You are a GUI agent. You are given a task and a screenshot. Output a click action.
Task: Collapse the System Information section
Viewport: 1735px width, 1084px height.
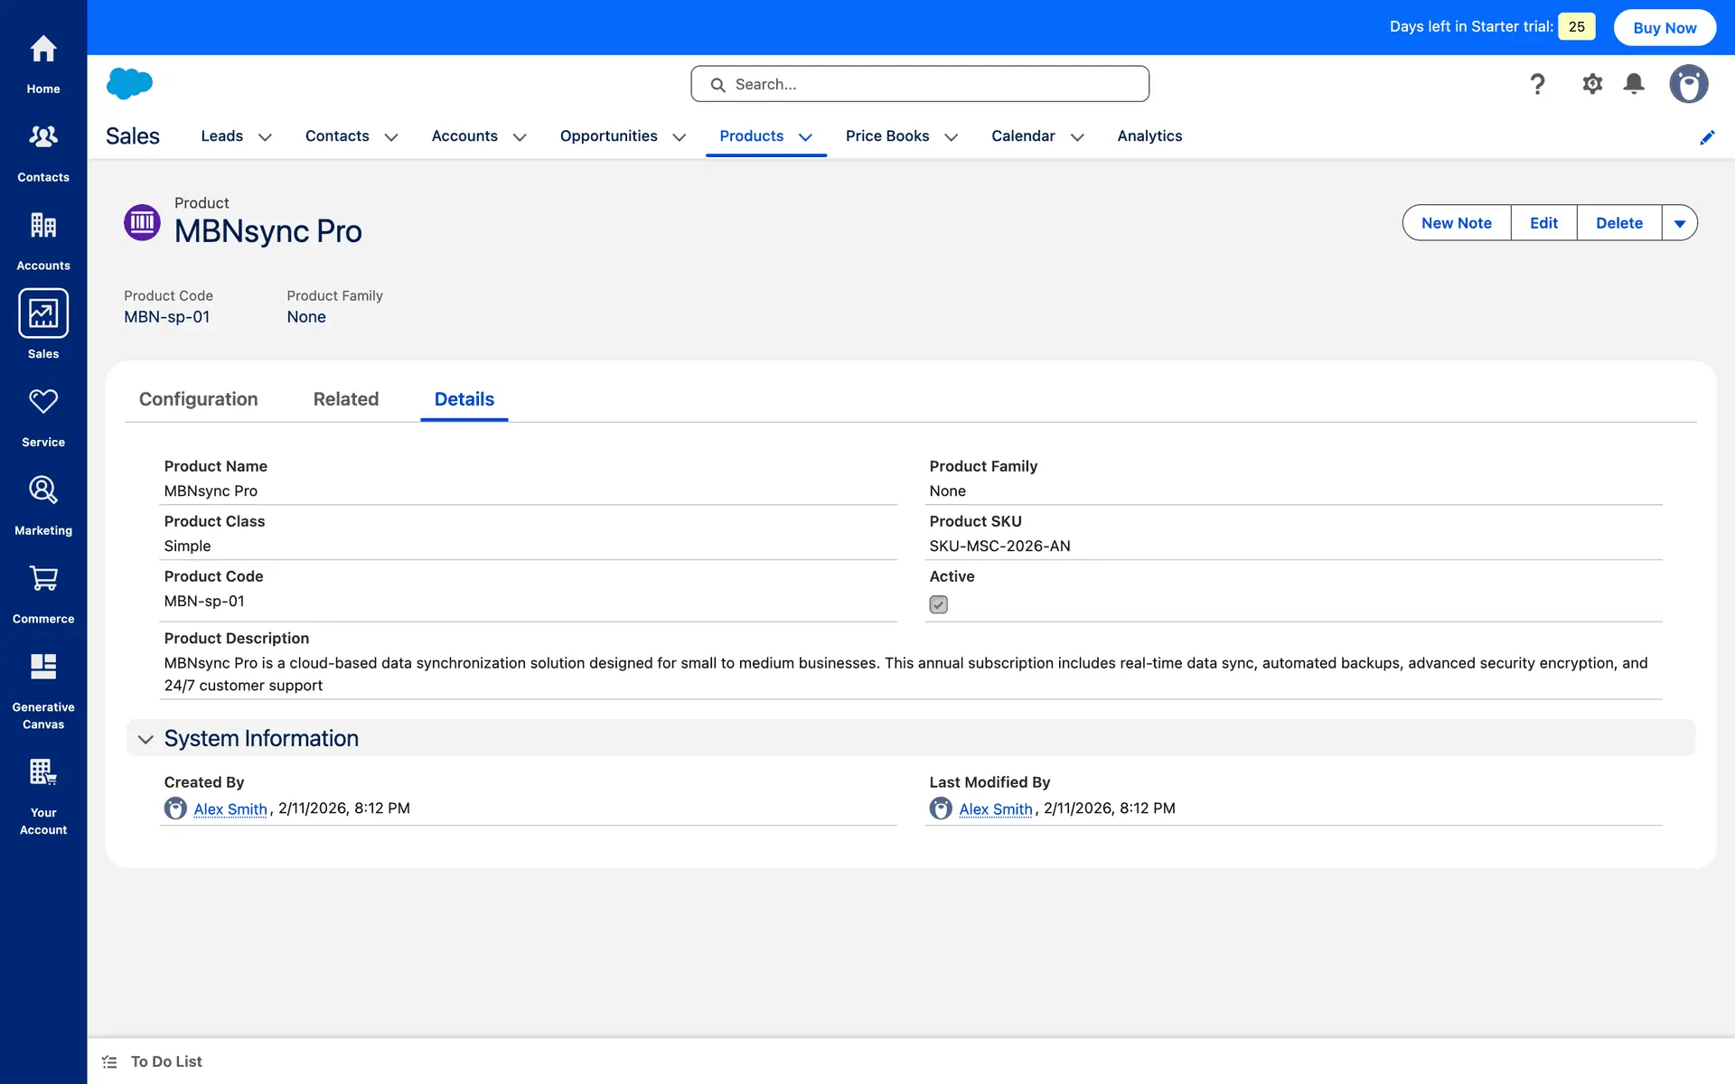click(x=145, y=739)
